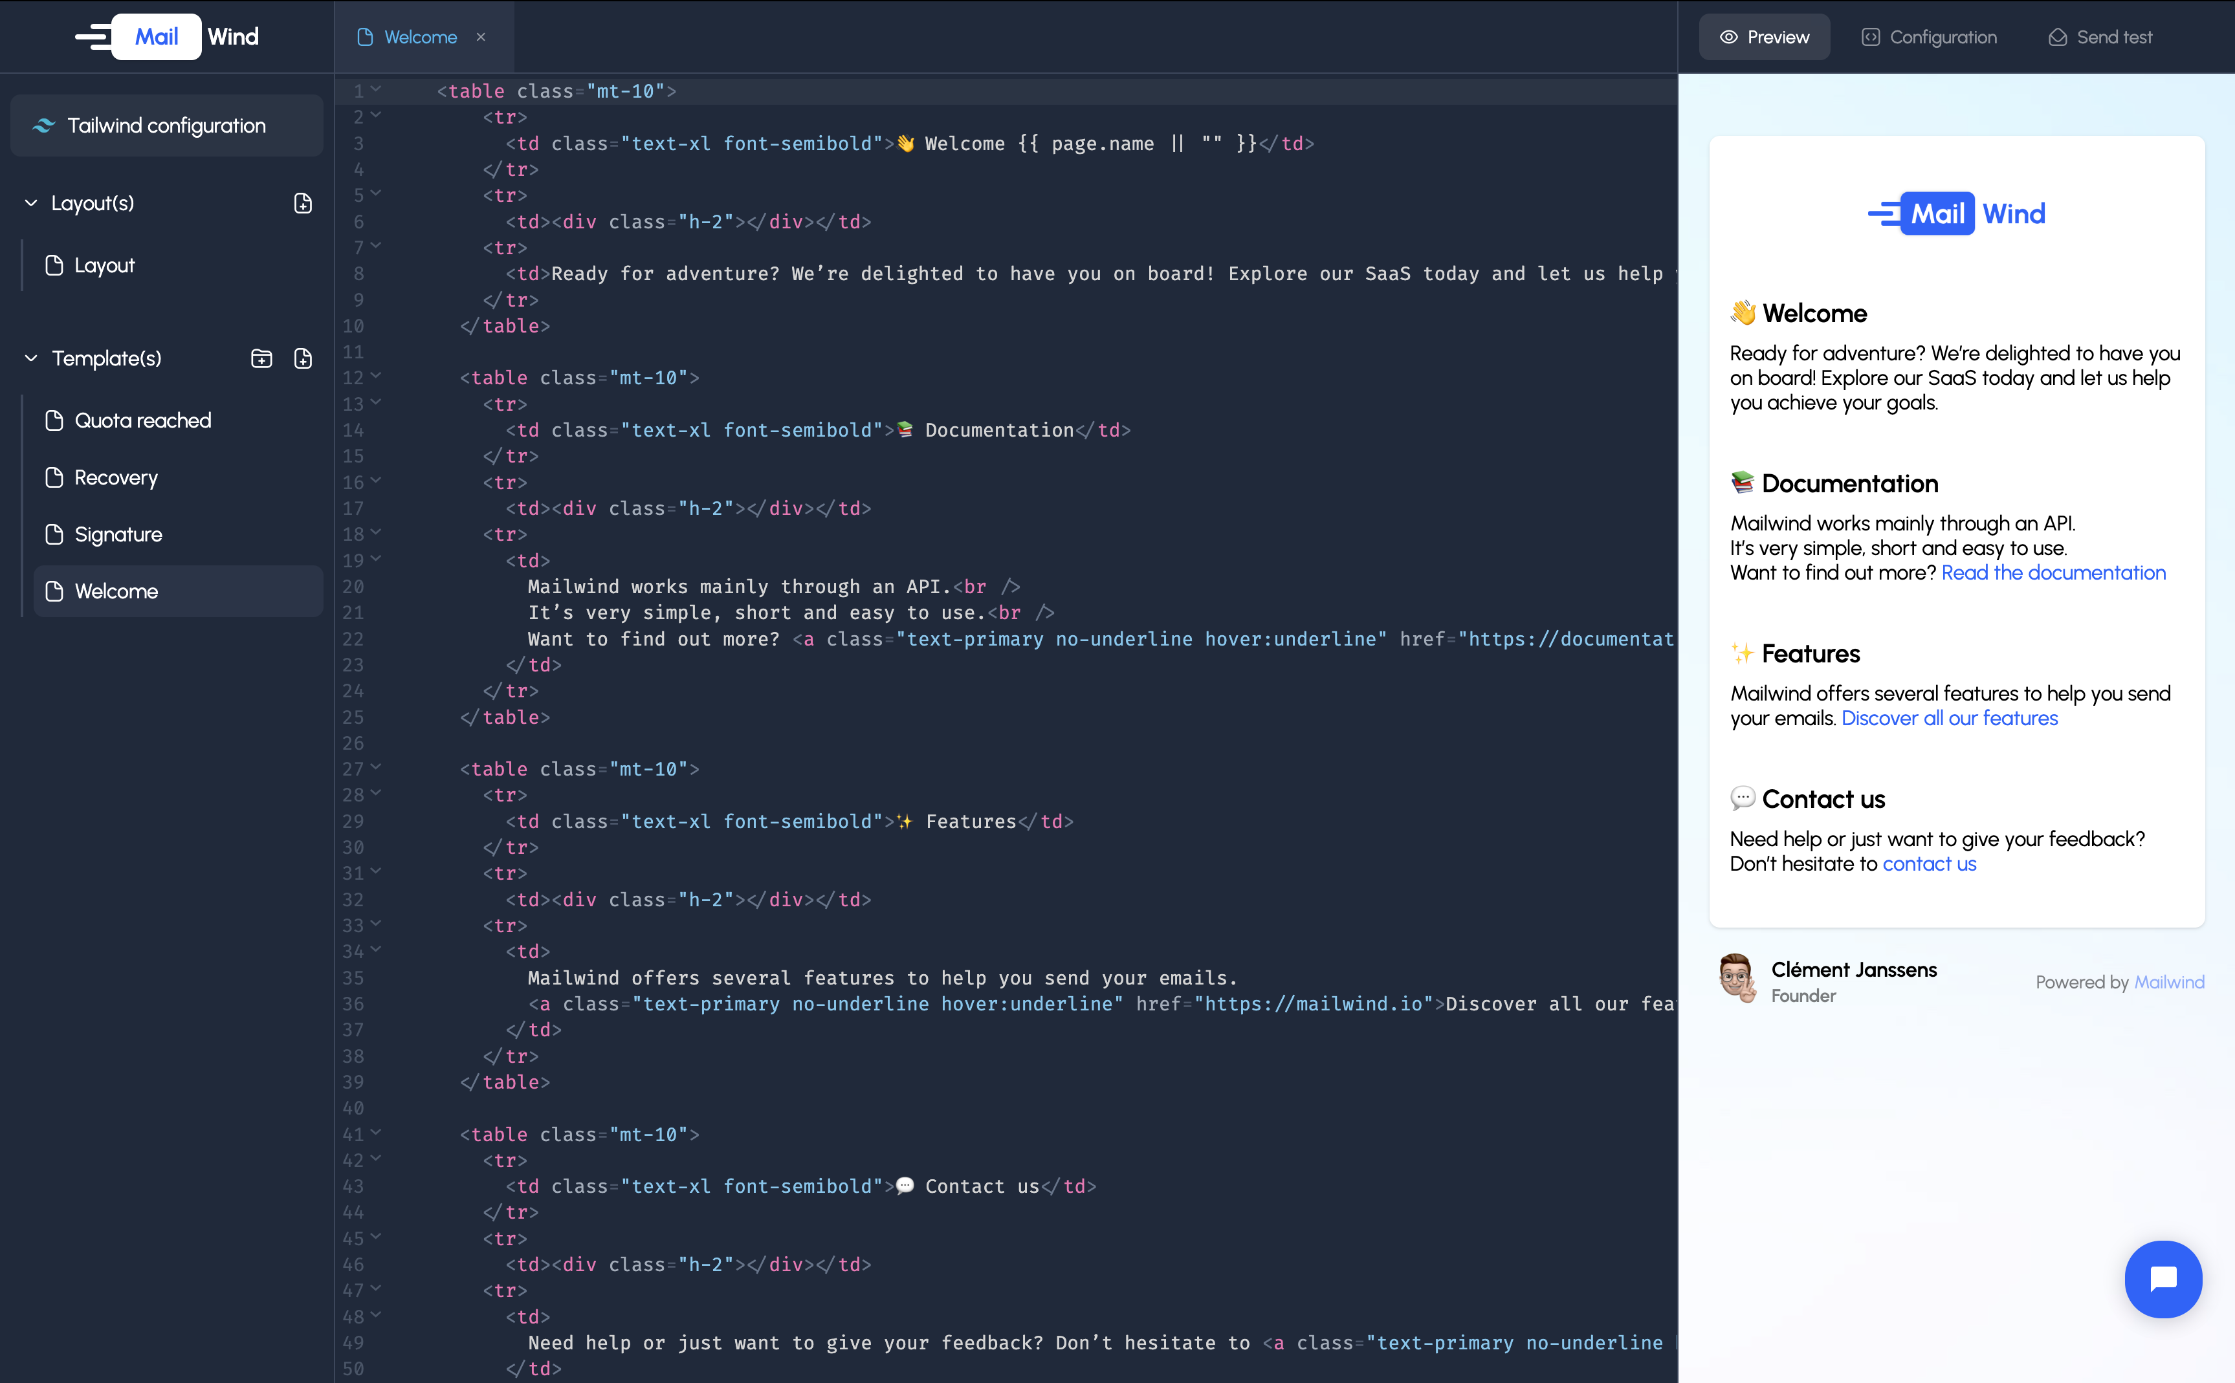Fold the table at line 12
This screenshot has width=2235, height=1383.
point(375,376)
